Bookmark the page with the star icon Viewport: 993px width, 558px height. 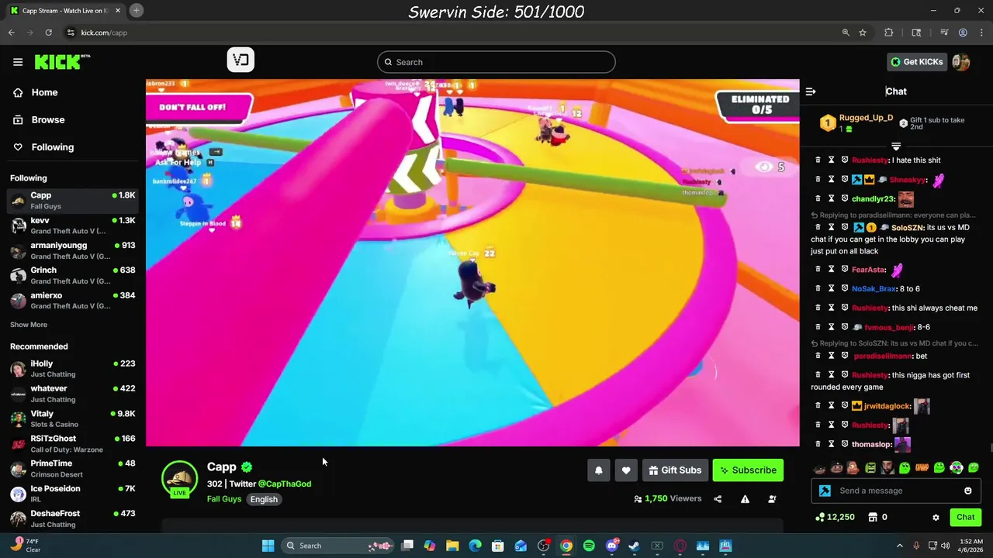tap(863, 33)
